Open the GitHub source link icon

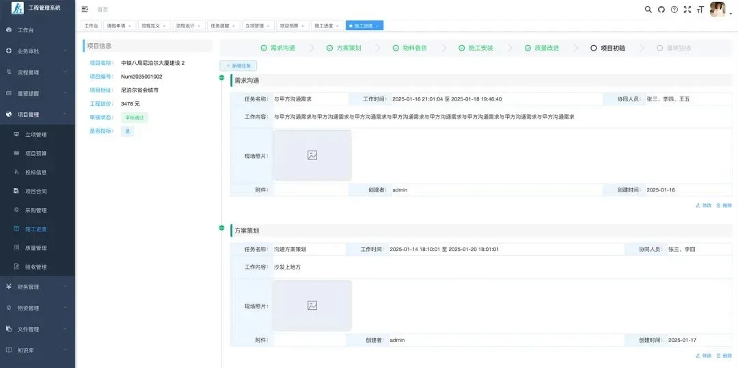click(x=661, y=10)
